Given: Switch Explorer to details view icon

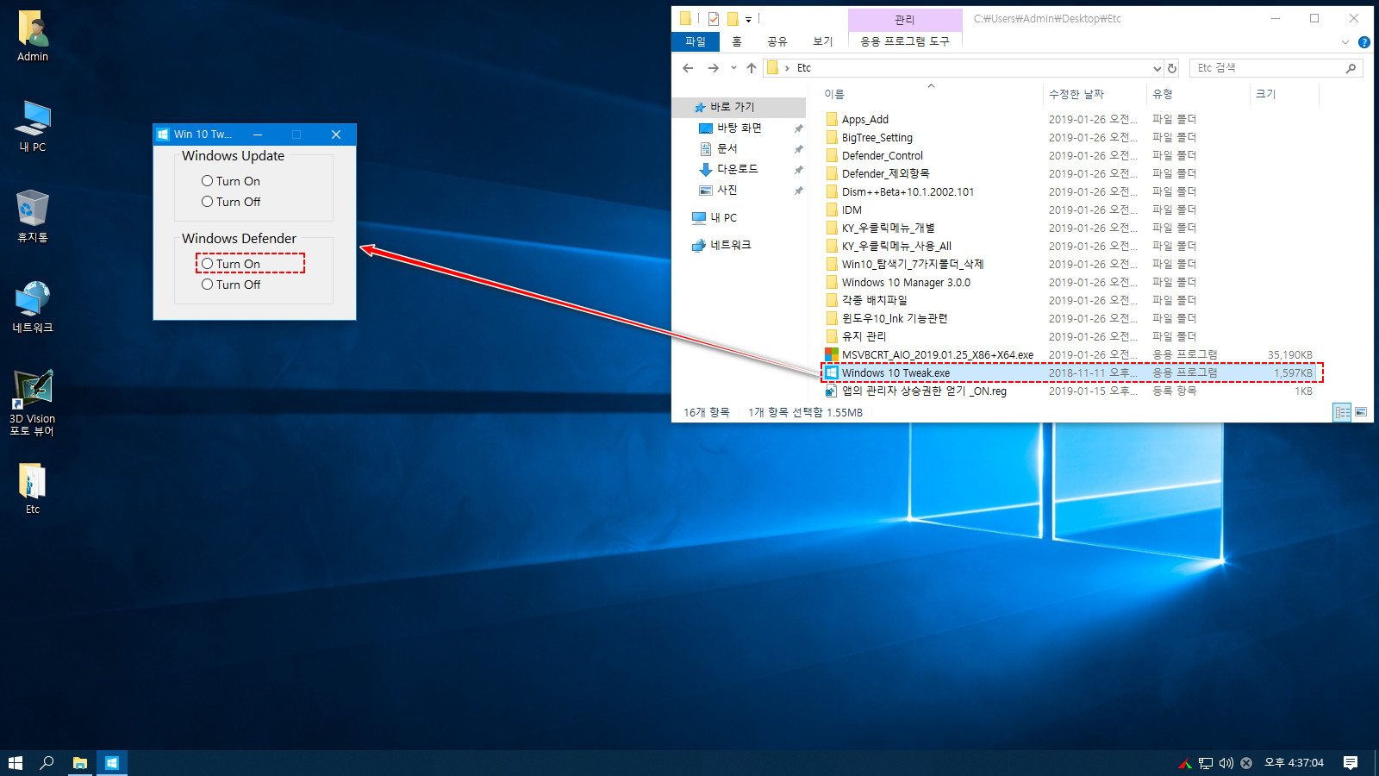Looking at the screenshot, I should point(1343,412).
